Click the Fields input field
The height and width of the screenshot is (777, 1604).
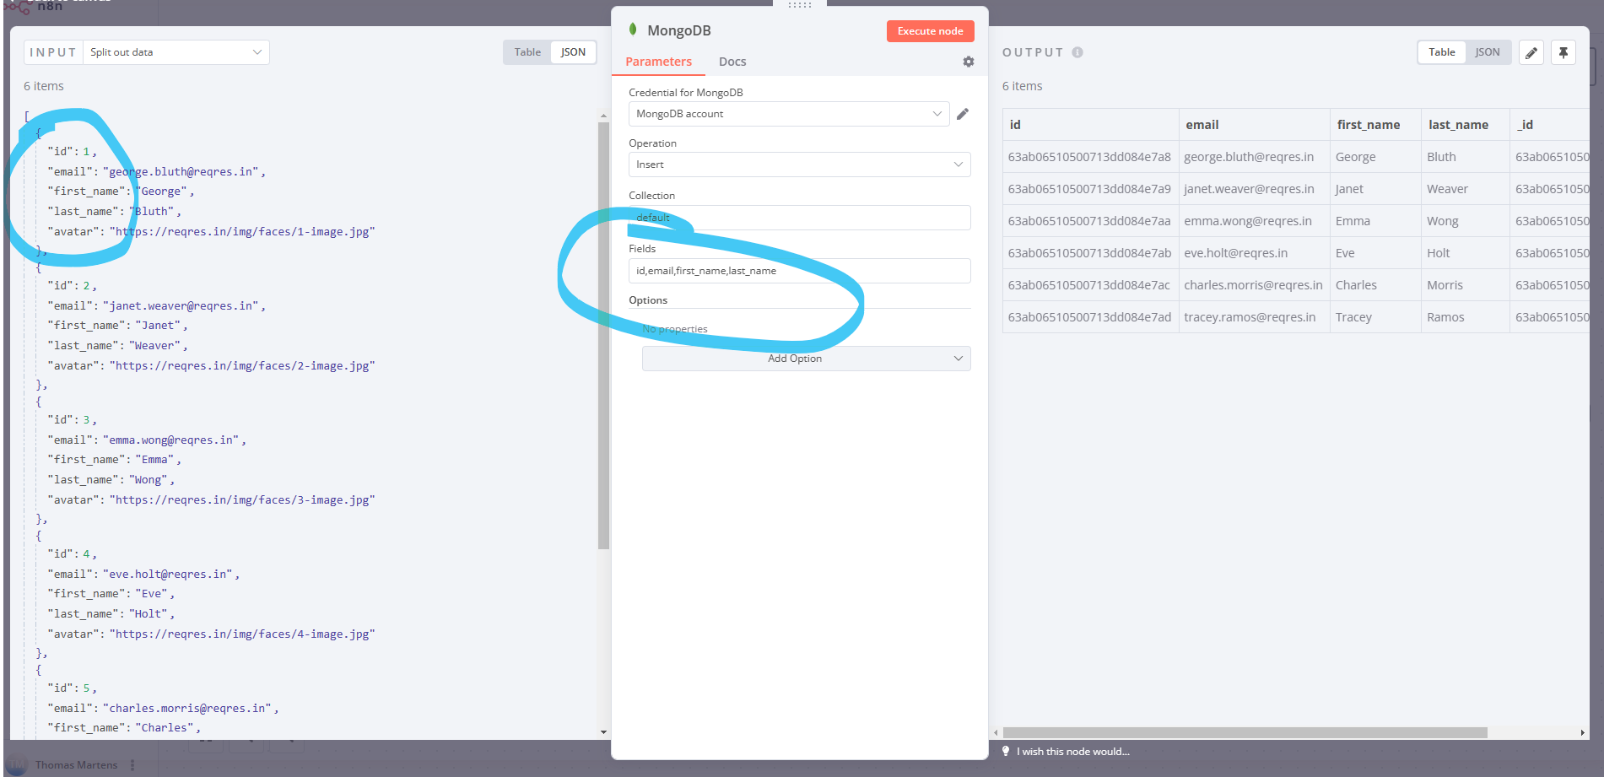click(x=800, y=271)
